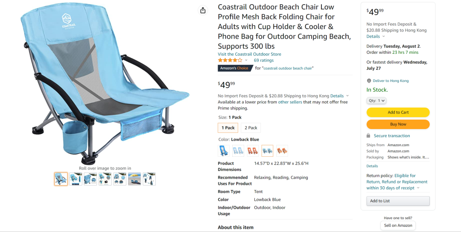Select the 2 Pack size option
This screenshot has width=461, height=232.
point(251,128)
